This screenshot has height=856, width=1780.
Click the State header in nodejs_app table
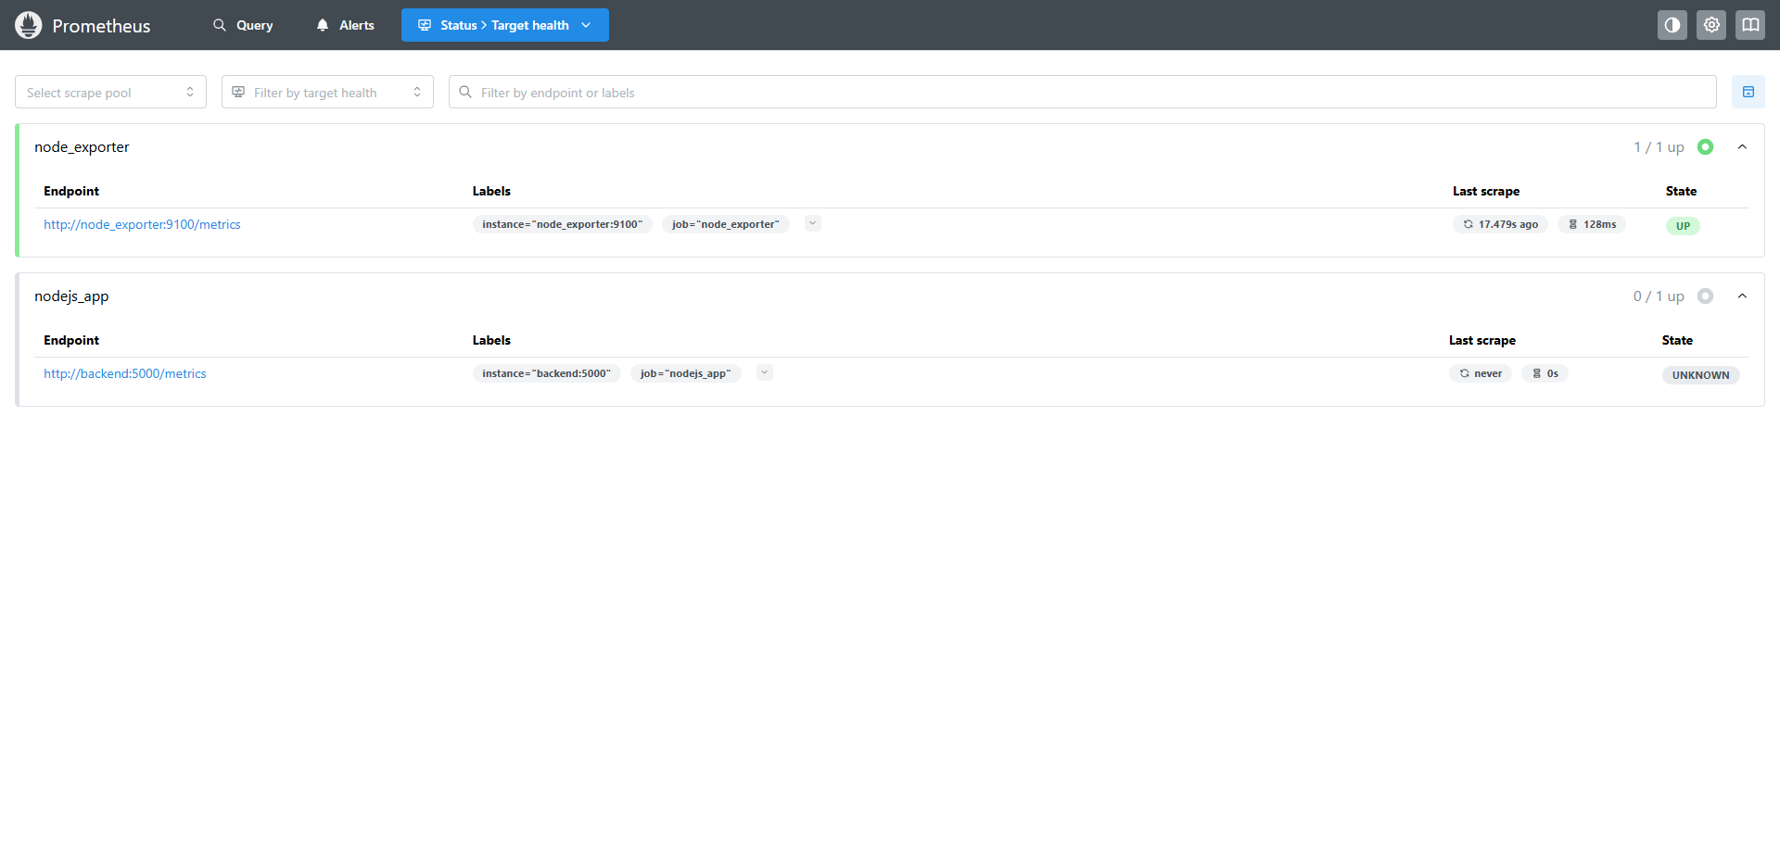pos(1677,340)
